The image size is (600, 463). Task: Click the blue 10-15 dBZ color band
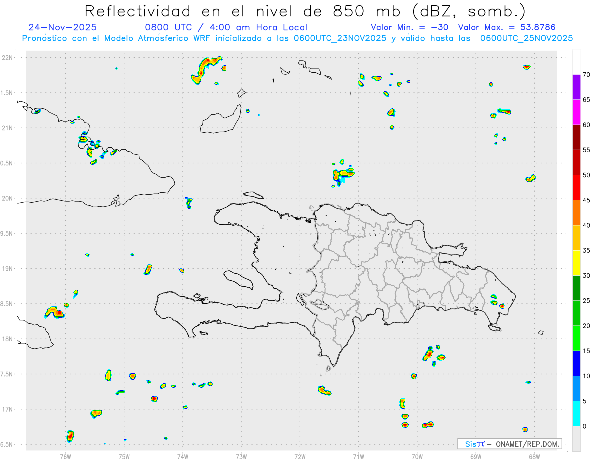(x=576, y=363)
